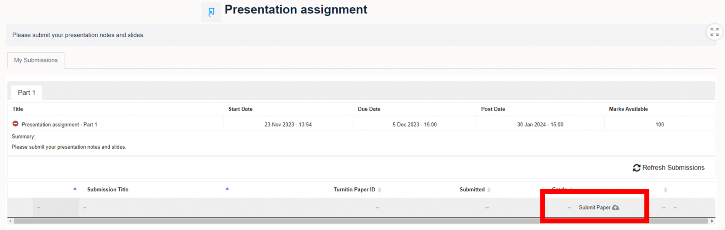The height and width of the screenshot is (230, 725).
Task: Select the blue sort triangle above Submission Title
Action: click(x=75, y=189)
